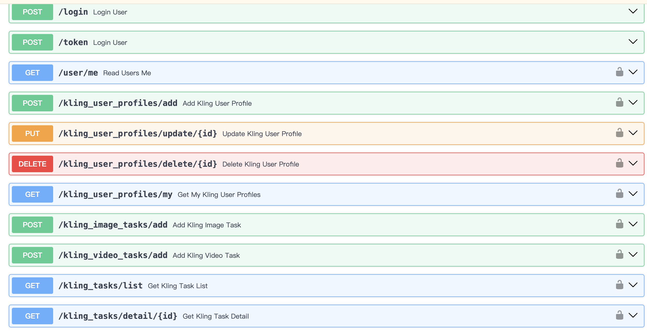Click 'Get My Kling User Profiles' text

219,195
